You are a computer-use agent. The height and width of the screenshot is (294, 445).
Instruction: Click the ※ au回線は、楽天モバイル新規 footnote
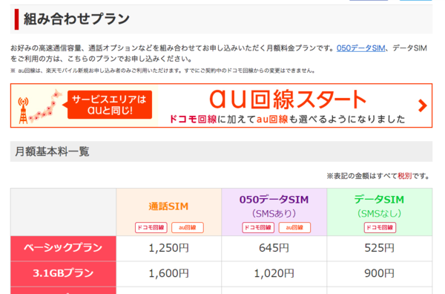pos(163,71)
